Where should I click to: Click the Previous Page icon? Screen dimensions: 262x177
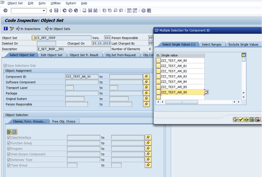tap(110, 11)
